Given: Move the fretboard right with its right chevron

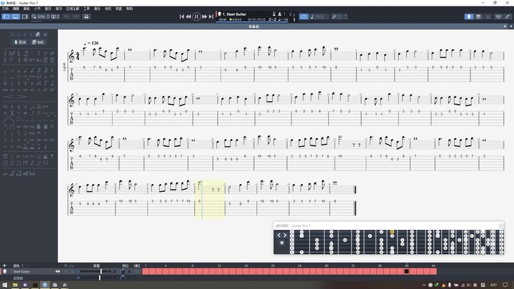Looking at the screenshot, I should 285,235.
